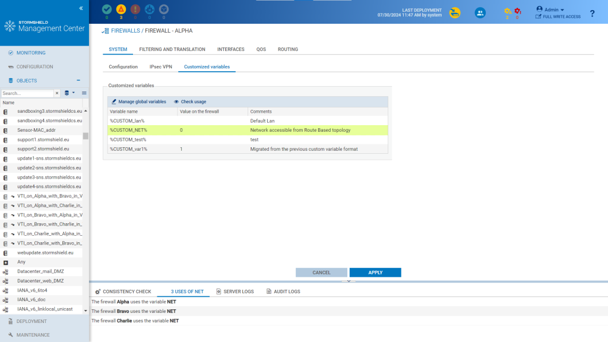The height and width of the screenshot is (342, 608).
Task: Click in the objects Search field
Action: tap(27, 93)
